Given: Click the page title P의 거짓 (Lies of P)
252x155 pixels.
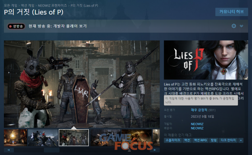Looking at the screenshot, I should [34, 12].
